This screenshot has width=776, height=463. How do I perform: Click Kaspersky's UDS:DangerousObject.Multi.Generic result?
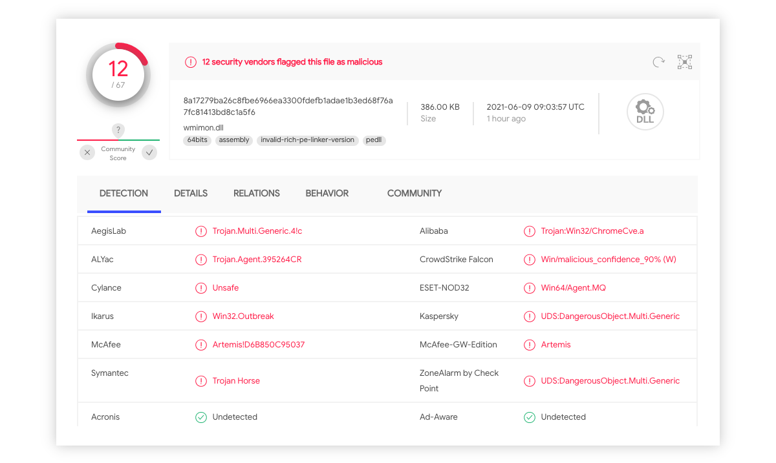pos(610,316)
